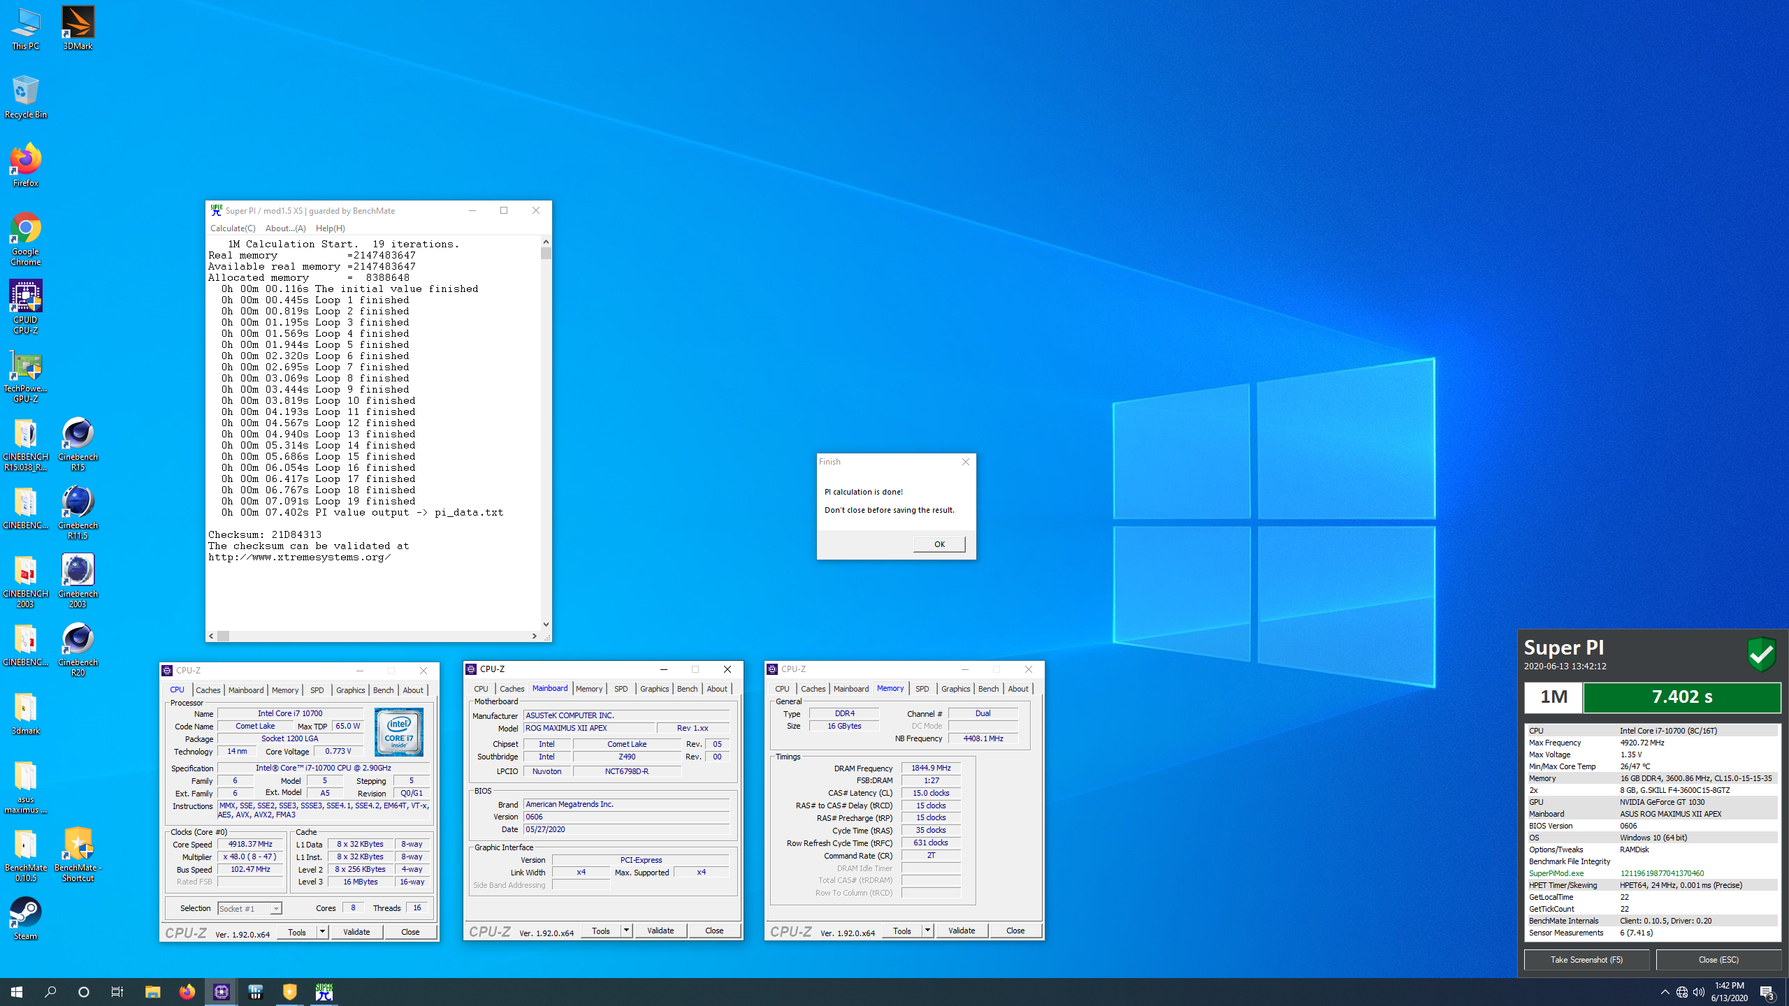This screenshot has width=1789, height=1006.
Task: Switch to Bench tab in left CPU-Z
Action: pos(383,690)
